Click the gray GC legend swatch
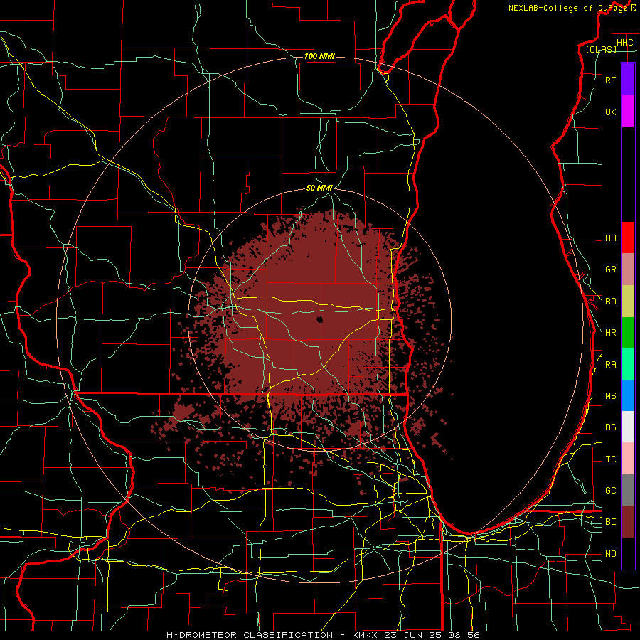640x640 pixels. click(628, 490)
